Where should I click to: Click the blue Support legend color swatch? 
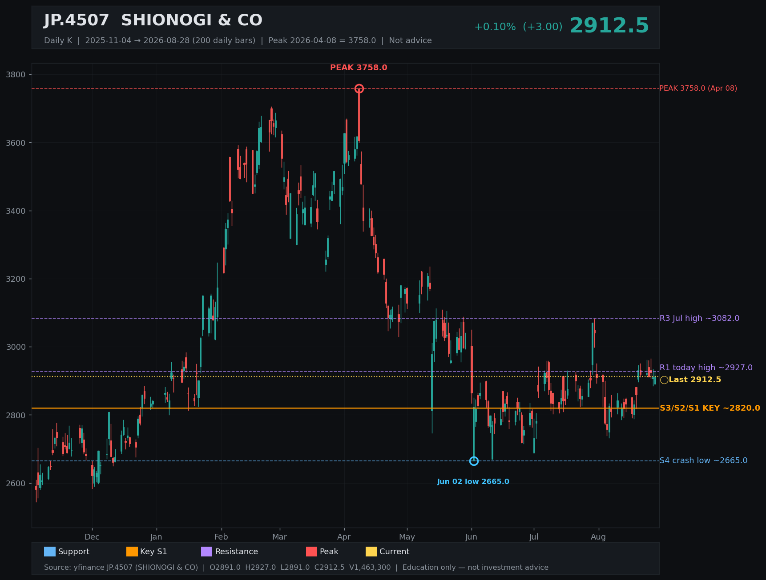[x=50, y=552]
